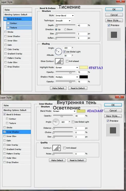
Task: Click Reset to Default in Inner Shadow
Action: (77, 160)
